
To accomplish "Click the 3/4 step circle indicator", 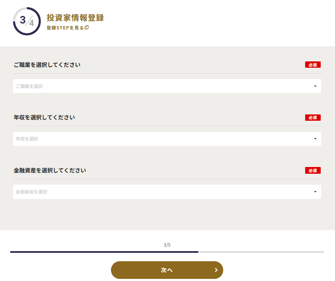I will tap(27, 21).
